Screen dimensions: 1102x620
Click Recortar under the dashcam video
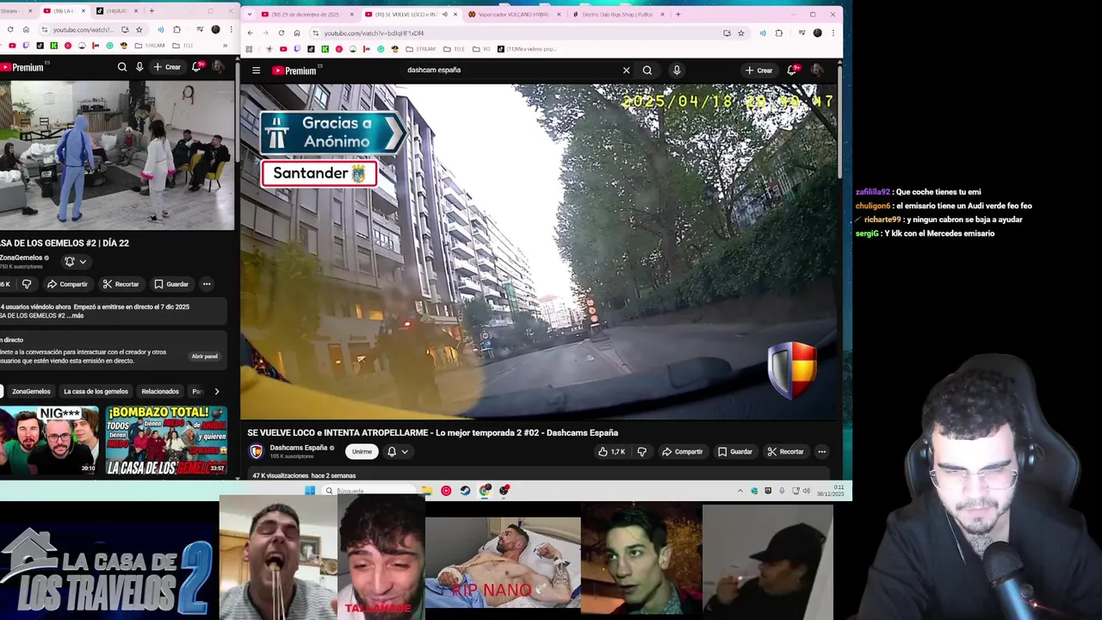[x=785, y=451]
